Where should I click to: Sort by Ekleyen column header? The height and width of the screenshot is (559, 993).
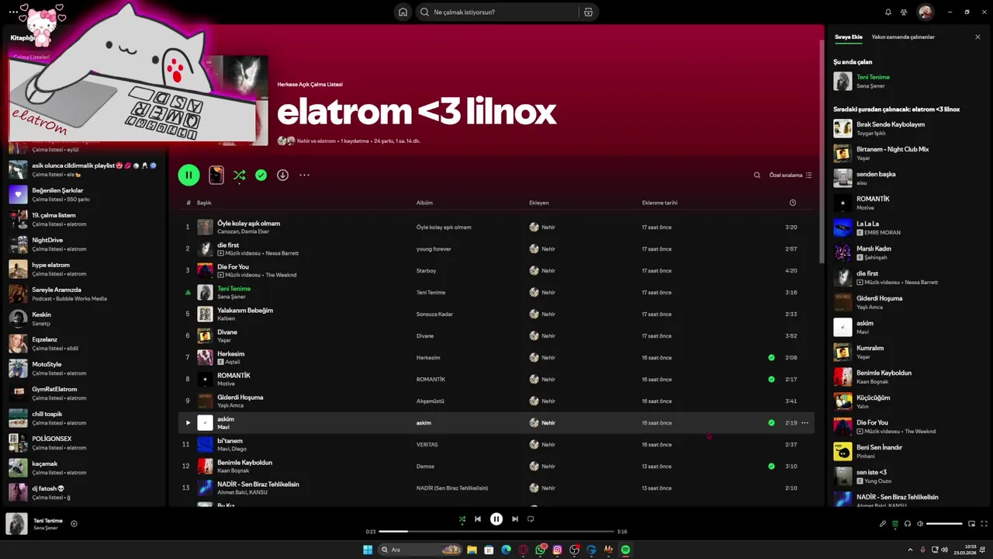pyautogui.click(x=538, y=203)
